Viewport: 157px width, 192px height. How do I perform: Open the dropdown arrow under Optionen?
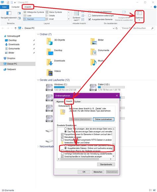point(139,20)
